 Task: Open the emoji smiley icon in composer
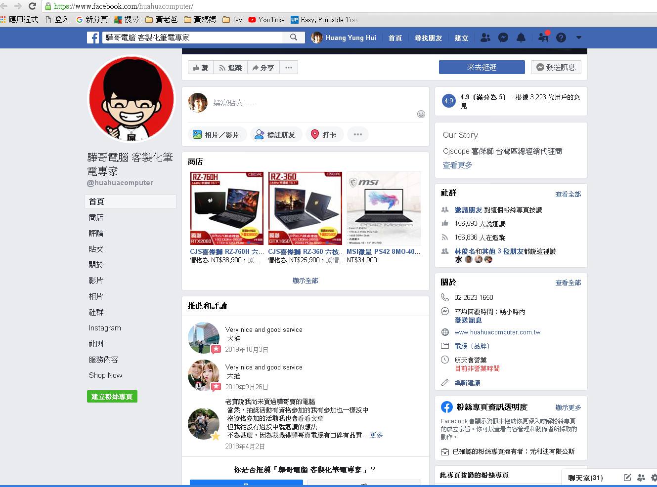(421, 114)
